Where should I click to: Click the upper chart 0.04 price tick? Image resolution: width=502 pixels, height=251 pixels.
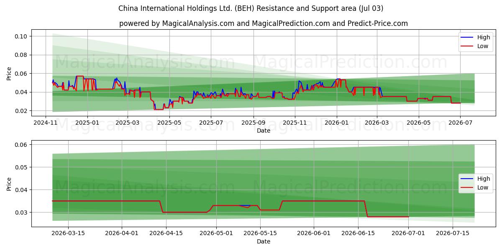click(21, 92)
